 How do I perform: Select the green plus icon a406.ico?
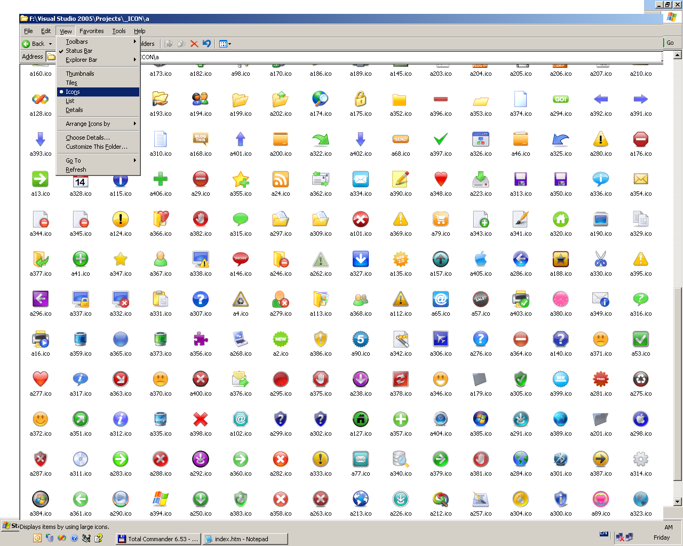(161, 179)
